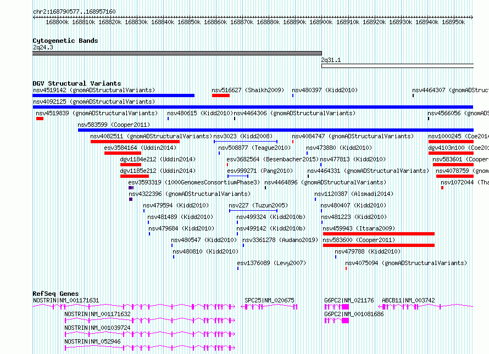489x354 pixels.
Task: Select esv1376089 (Levy2007) variant label
Action: tap(271, 263)
